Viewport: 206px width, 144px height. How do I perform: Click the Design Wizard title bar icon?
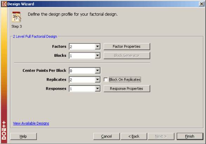coord(4,4)
